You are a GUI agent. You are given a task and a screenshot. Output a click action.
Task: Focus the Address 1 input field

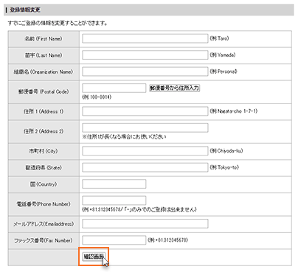point(145,111)
